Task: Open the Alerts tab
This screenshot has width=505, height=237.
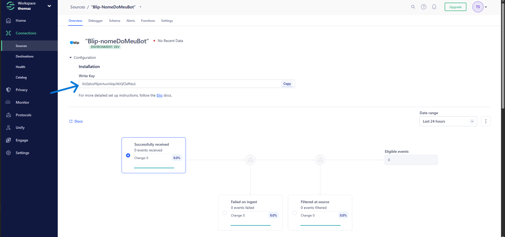Action: coord(131,21)
